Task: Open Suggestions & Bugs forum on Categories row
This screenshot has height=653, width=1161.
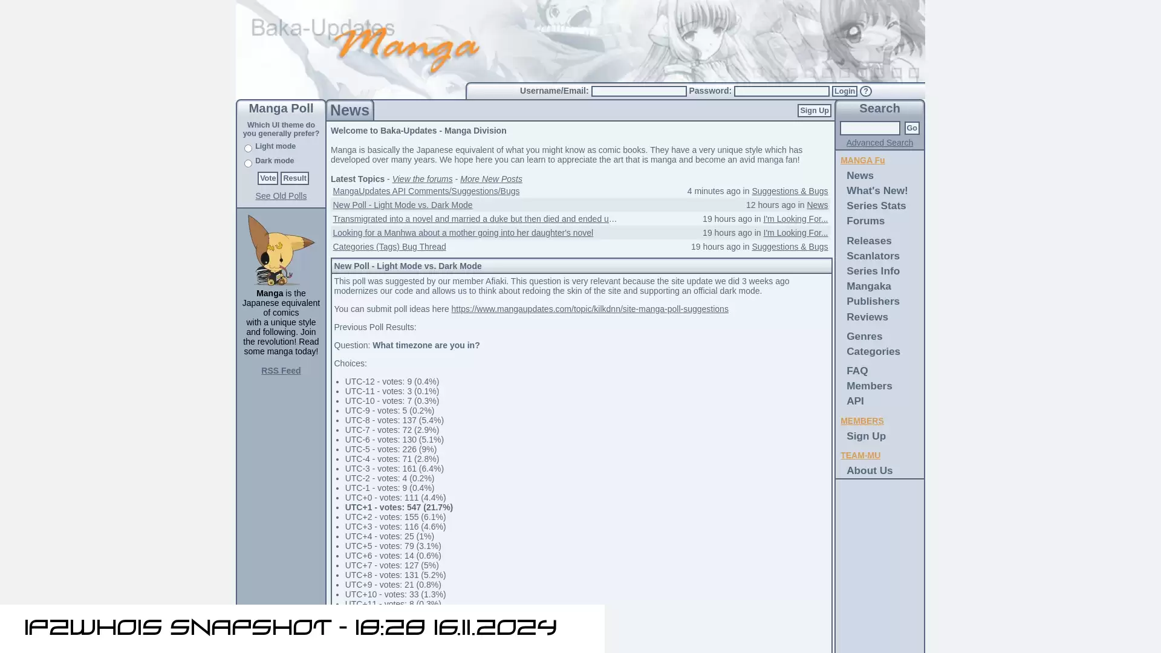Action: 790,247
